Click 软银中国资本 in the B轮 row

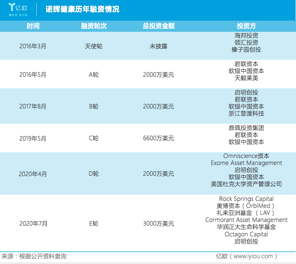tap(246, 106)
